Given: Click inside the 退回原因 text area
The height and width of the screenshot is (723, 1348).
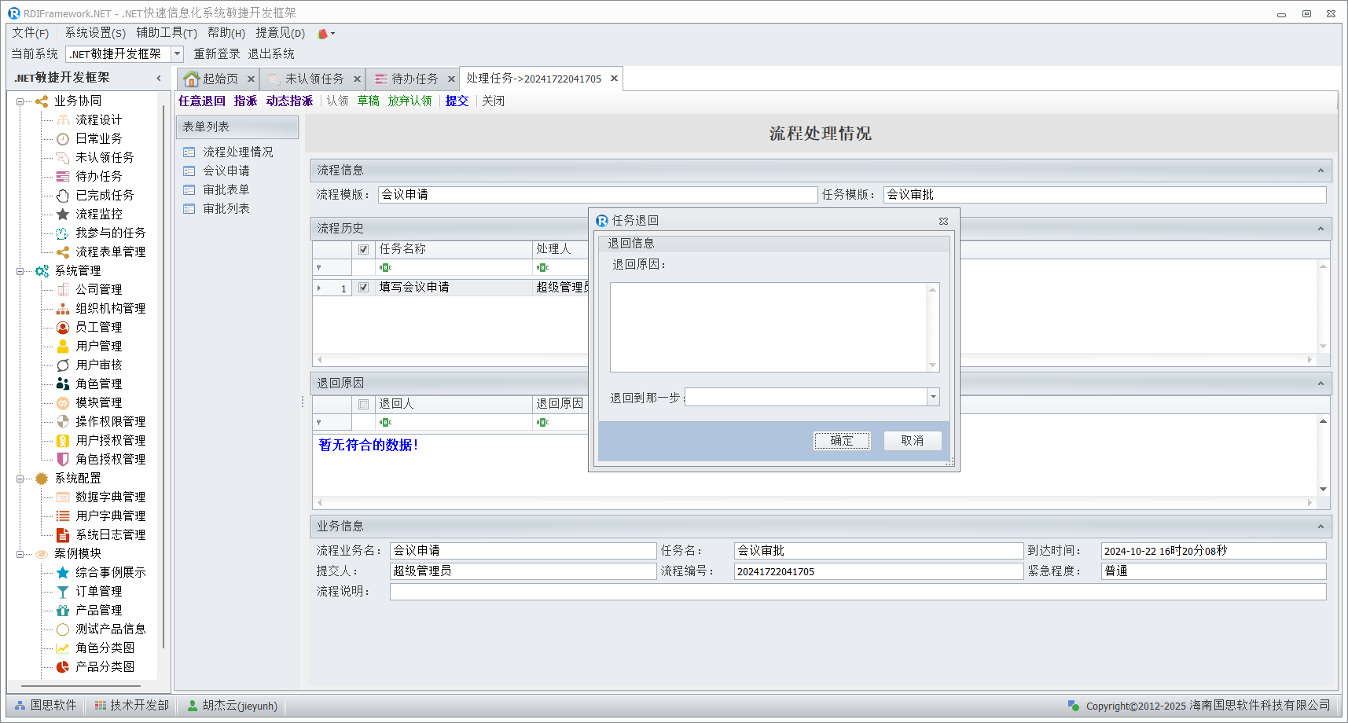Looking at the screenshot, I should (767, 326).
